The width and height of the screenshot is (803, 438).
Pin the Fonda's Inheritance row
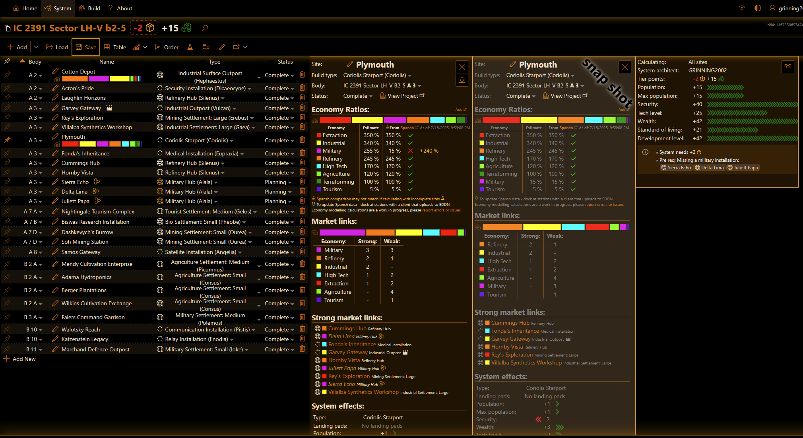[7, 153]
